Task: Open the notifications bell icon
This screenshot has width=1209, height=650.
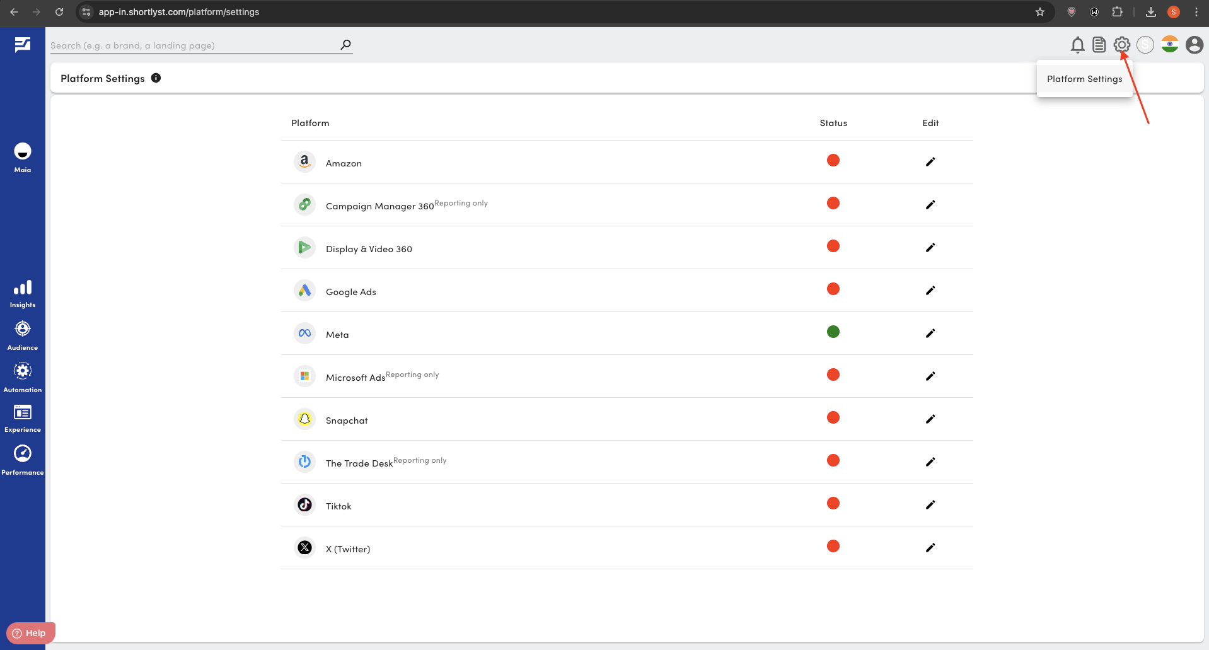Action: [1077, 45]
